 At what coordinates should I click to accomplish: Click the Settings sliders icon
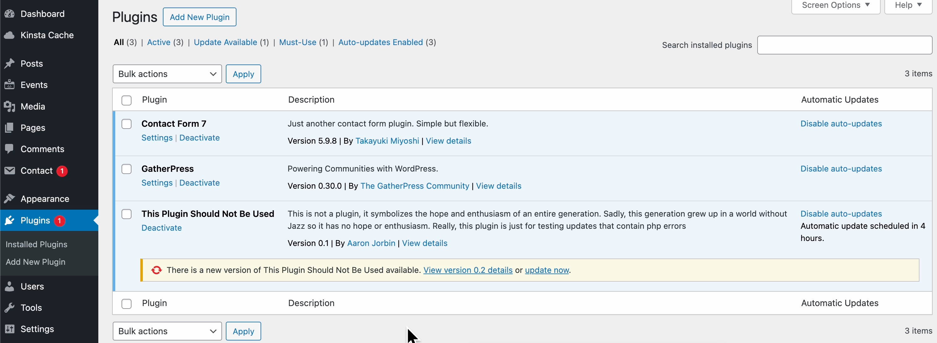coord(9,329)
